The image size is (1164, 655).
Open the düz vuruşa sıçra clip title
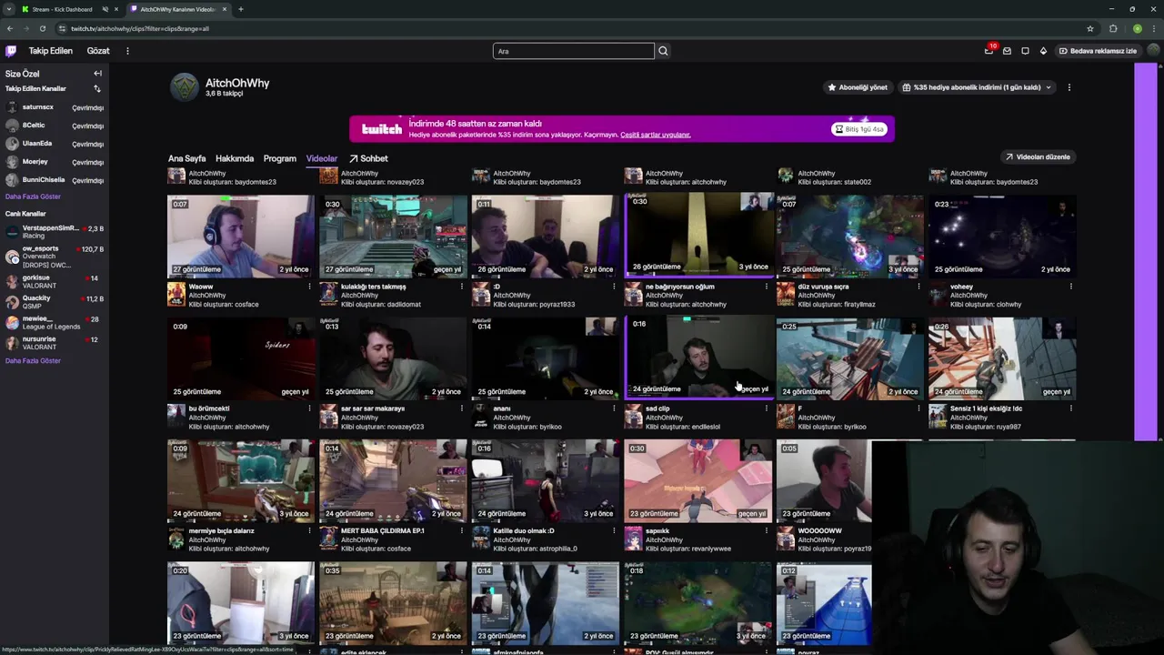coord(823,287)
